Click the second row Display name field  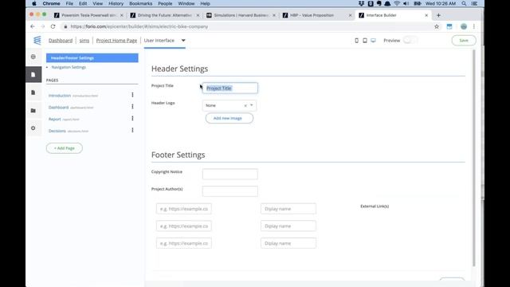click(288, 226)
